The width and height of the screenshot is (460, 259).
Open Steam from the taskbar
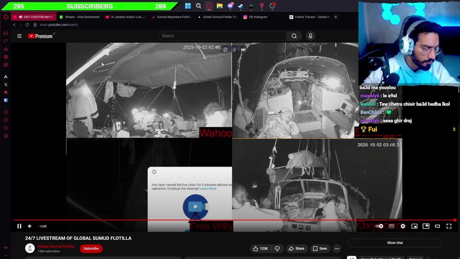click(241, 6)
